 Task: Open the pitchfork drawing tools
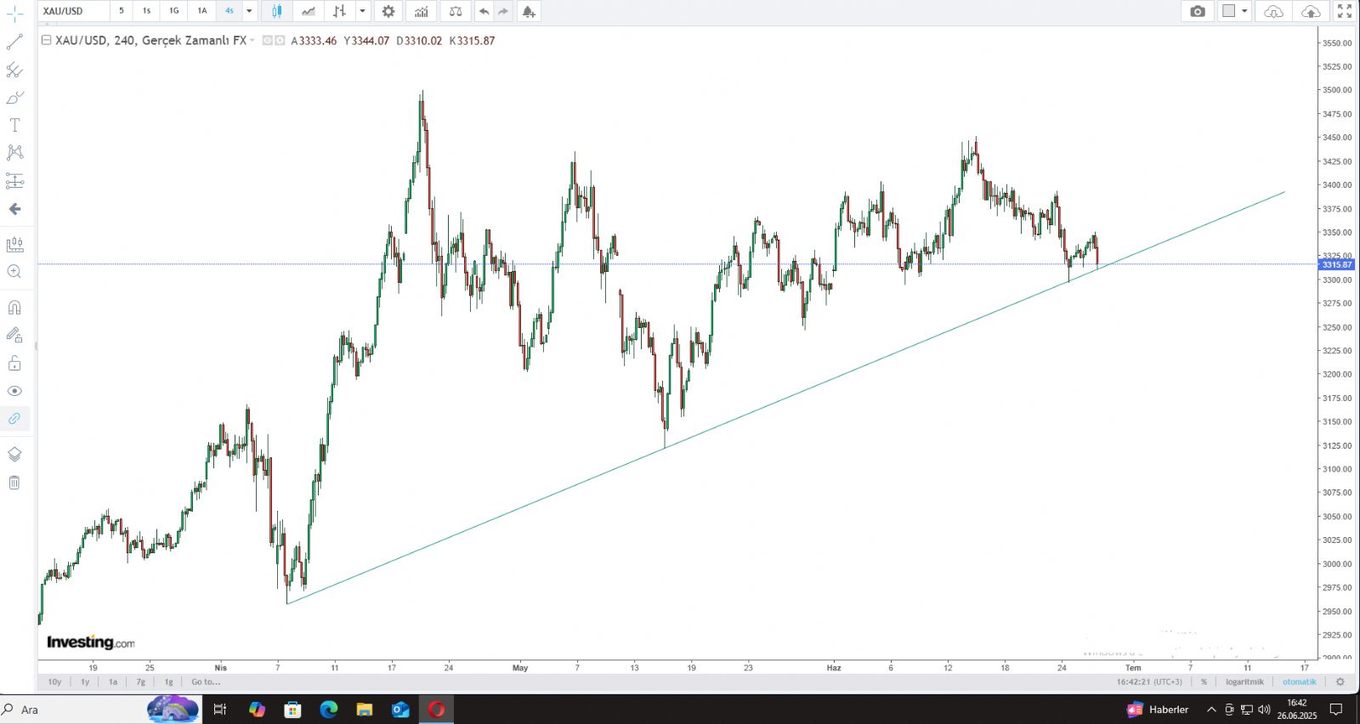coord(14,70)
